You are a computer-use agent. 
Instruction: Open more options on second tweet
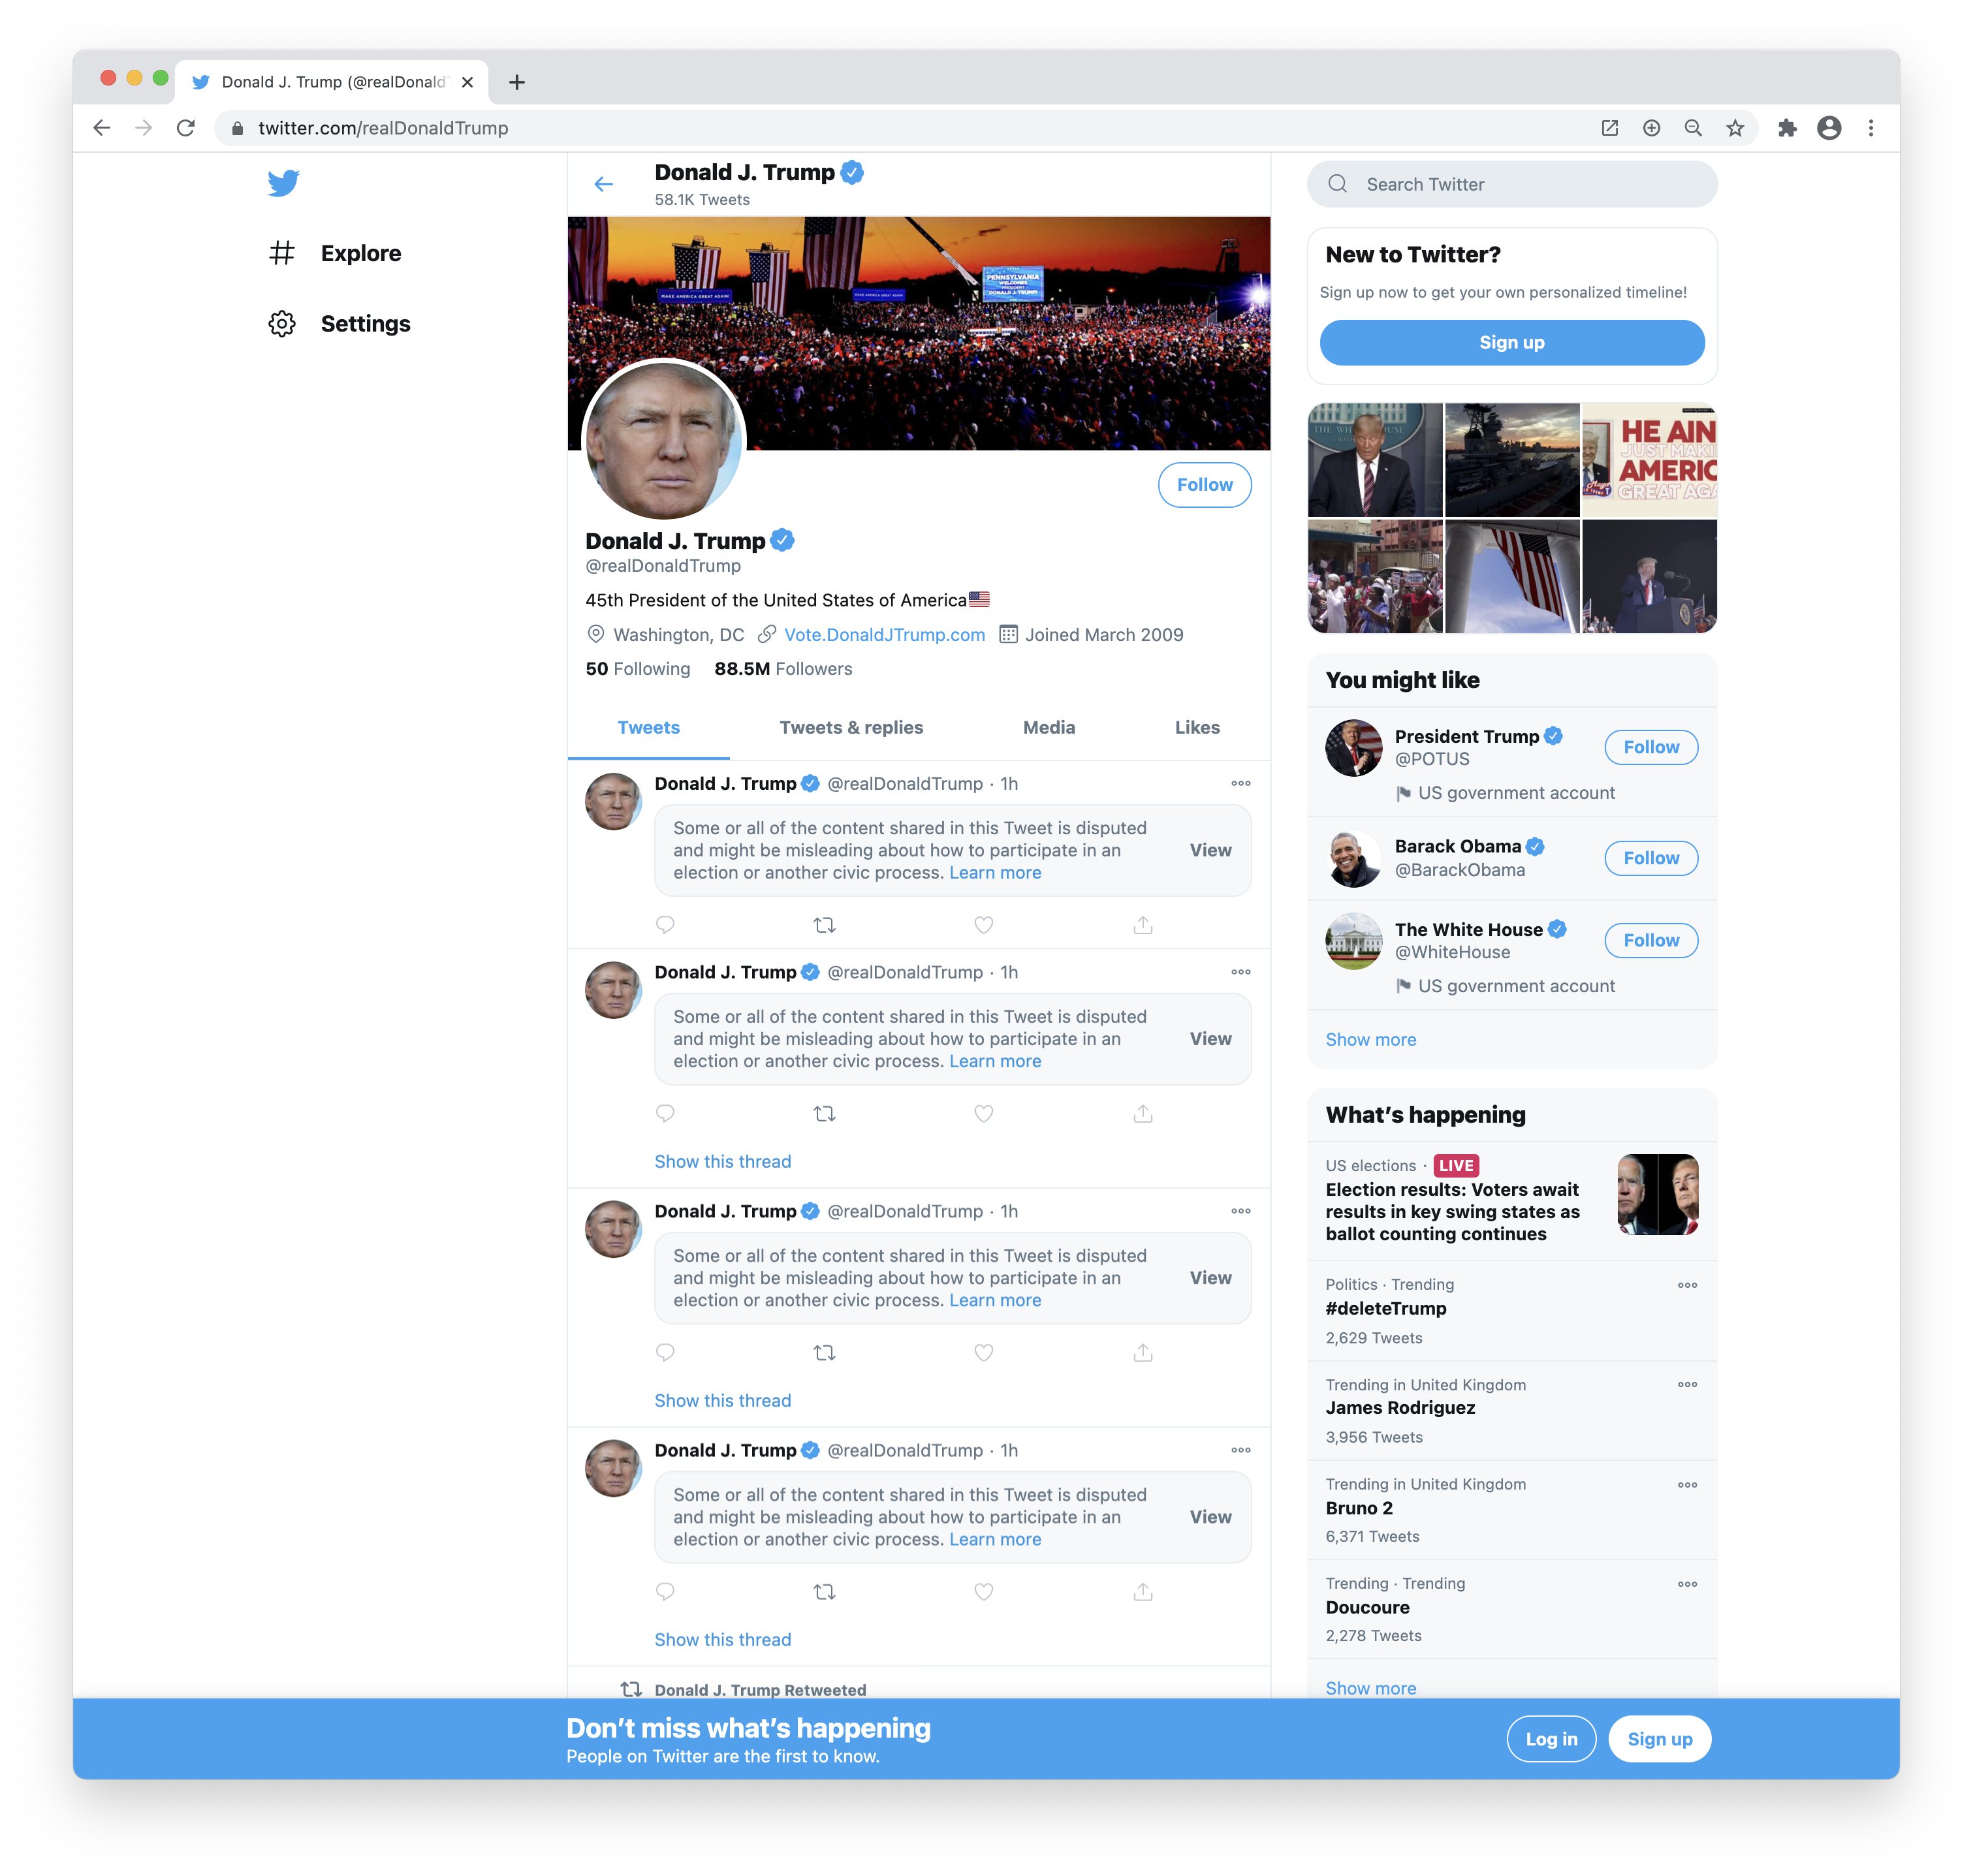[1240, 972]
